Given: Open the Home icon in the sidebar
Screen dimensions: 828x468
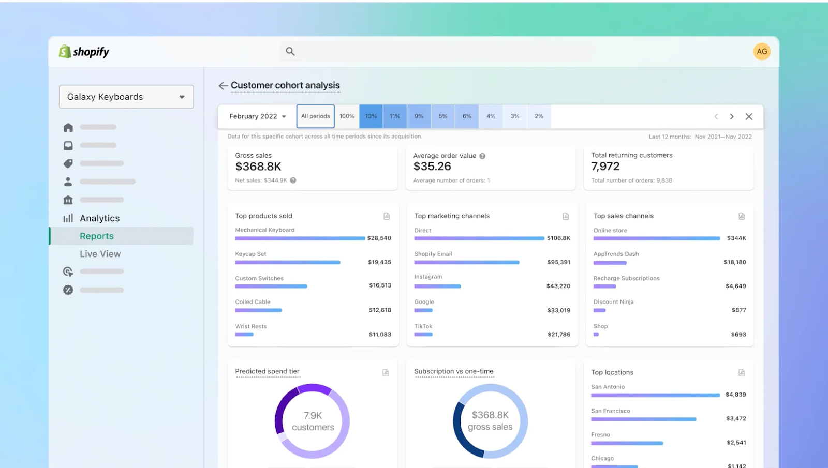Looking at the screenshot, I should point(68,127).
